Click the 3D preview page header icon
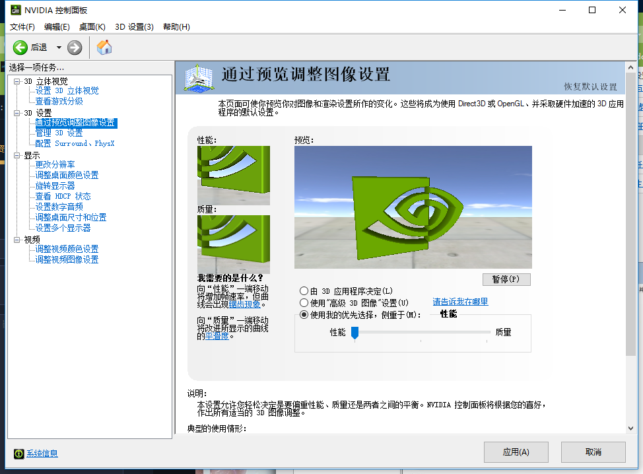Viewport: 643px width, 474px height. (199, 77)
